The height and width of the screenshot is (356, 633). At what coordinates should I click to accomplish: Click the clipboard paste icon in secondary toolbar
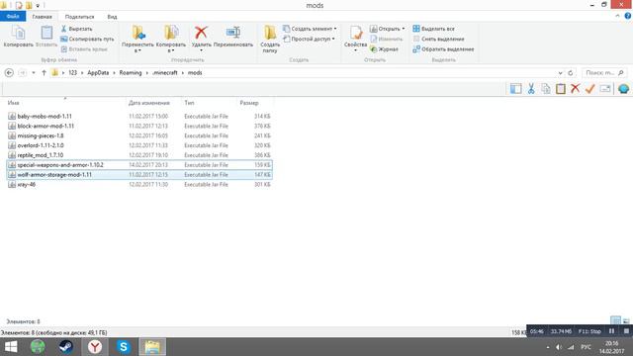point(561,89)
